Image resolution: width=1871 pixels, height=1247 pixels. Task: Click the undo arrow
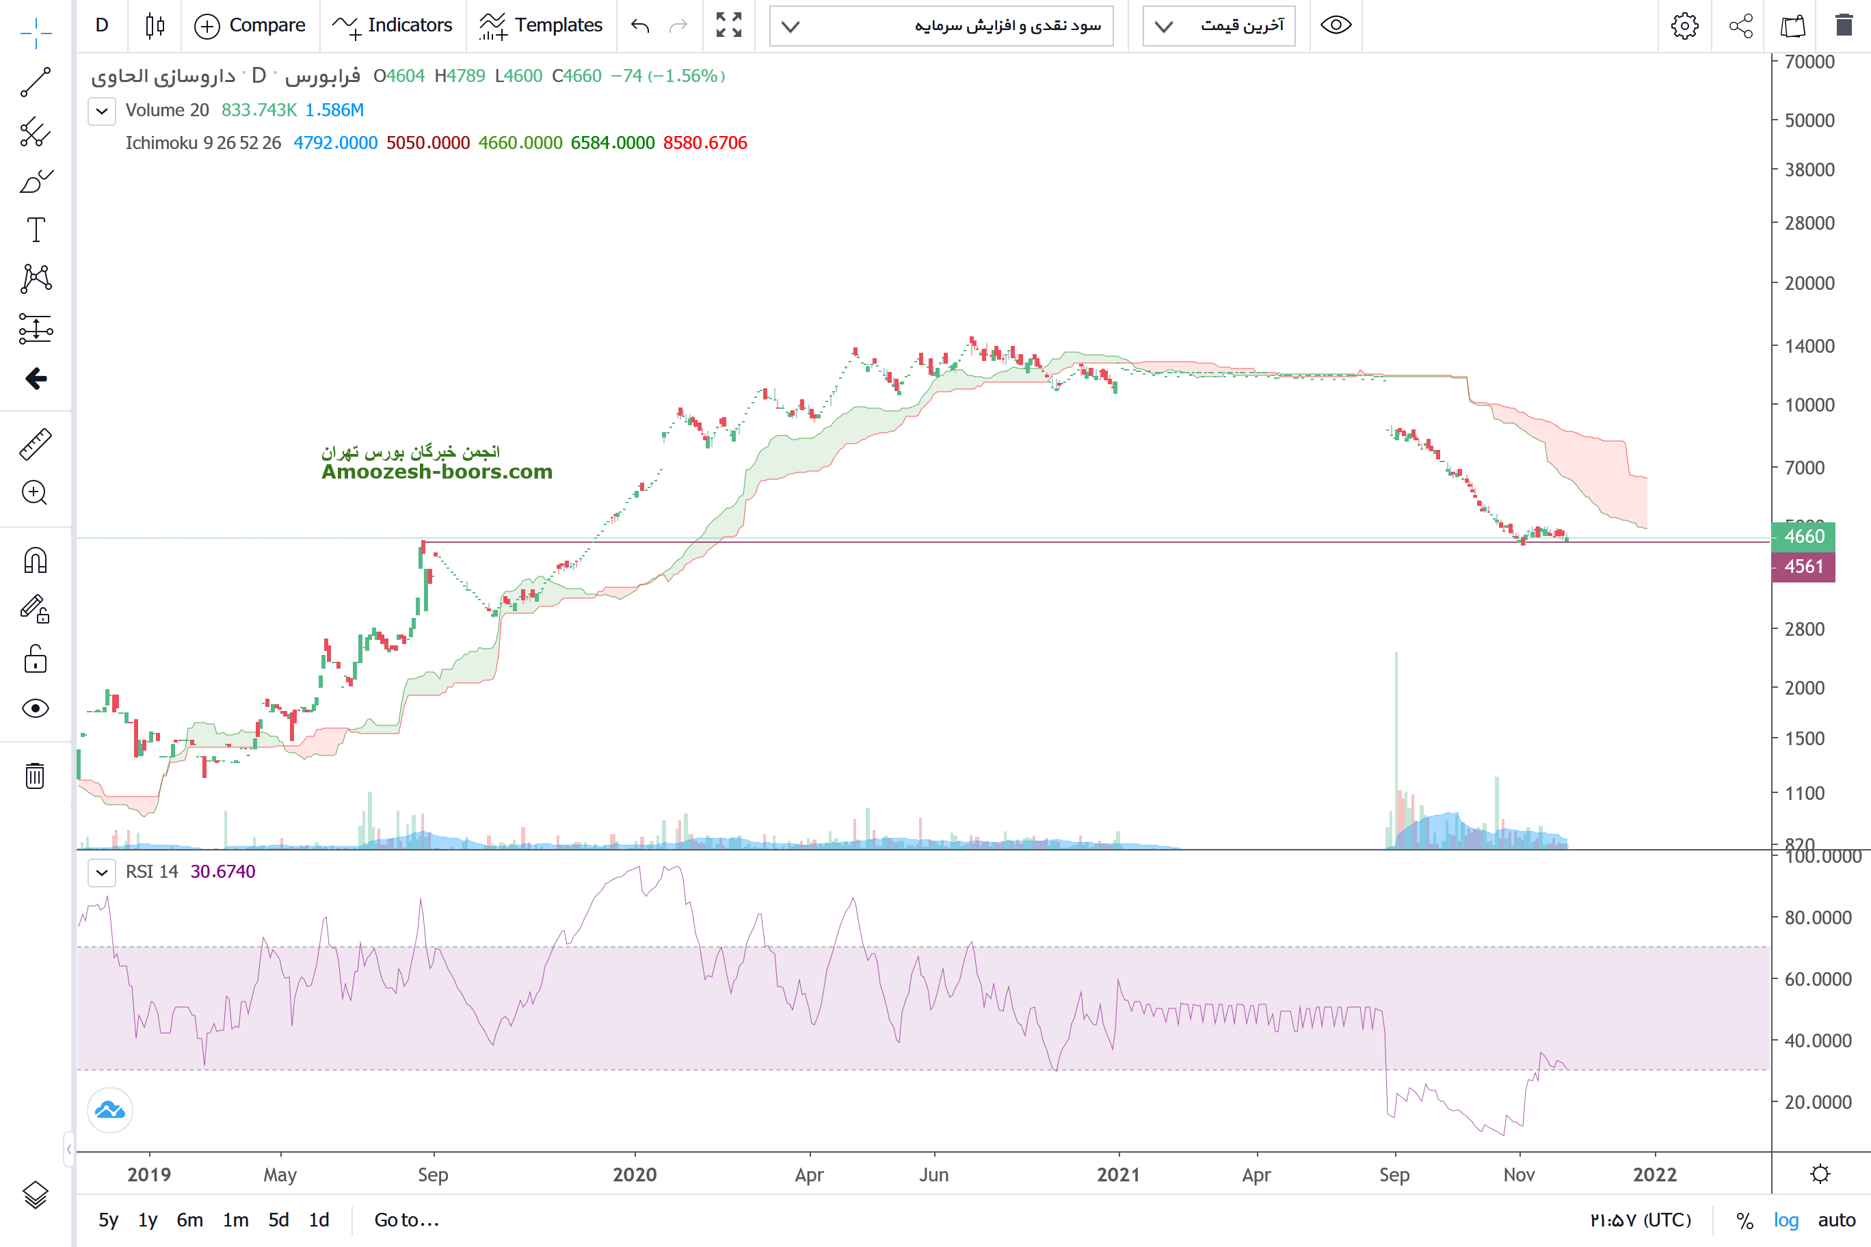tap(639, 25)
